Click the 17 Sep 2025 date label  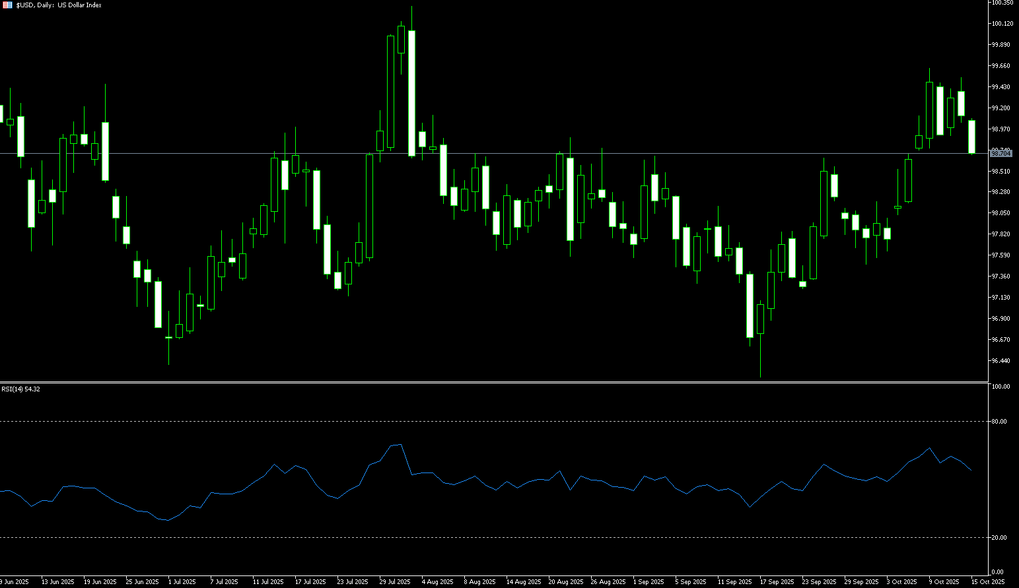click(x=777, y=582)
